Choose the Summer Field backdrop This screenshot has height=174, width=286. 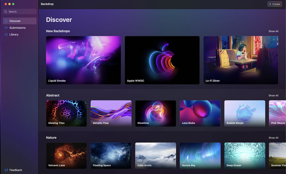click(x=277, y=156)
